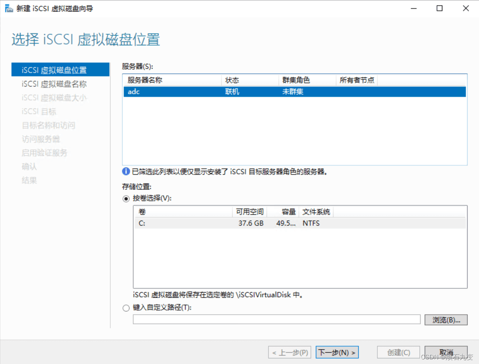Click the 49.5... capacity cell
Image resolution: width=479 pixels, height=364 pixels.
[286, 223]
